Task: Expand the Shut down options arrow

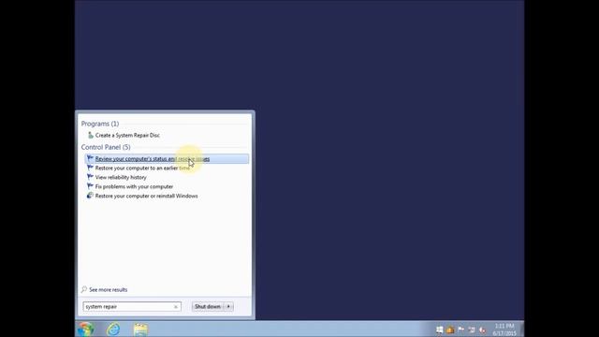Action: point(228,306)
